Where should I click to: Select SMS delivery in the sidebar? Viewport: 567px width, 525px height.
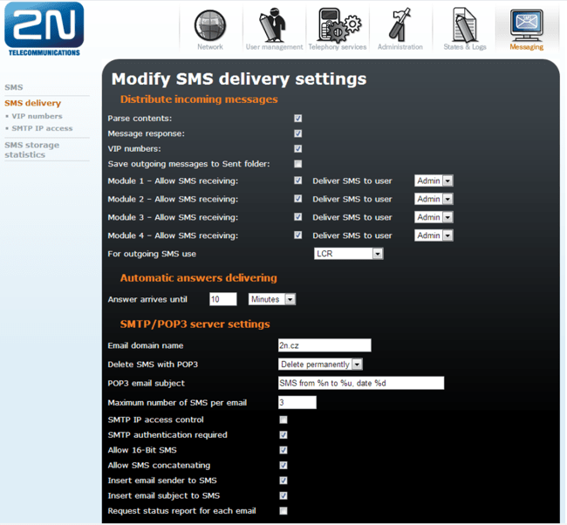tap(32, 103)
